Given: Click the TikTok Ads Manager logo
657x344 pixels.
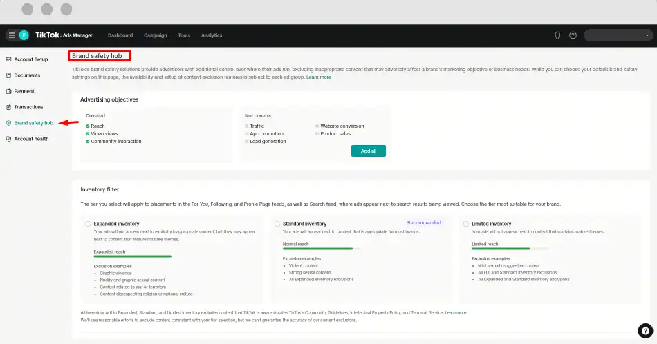Looking at the screenshot, I should [x=64, y=35].
